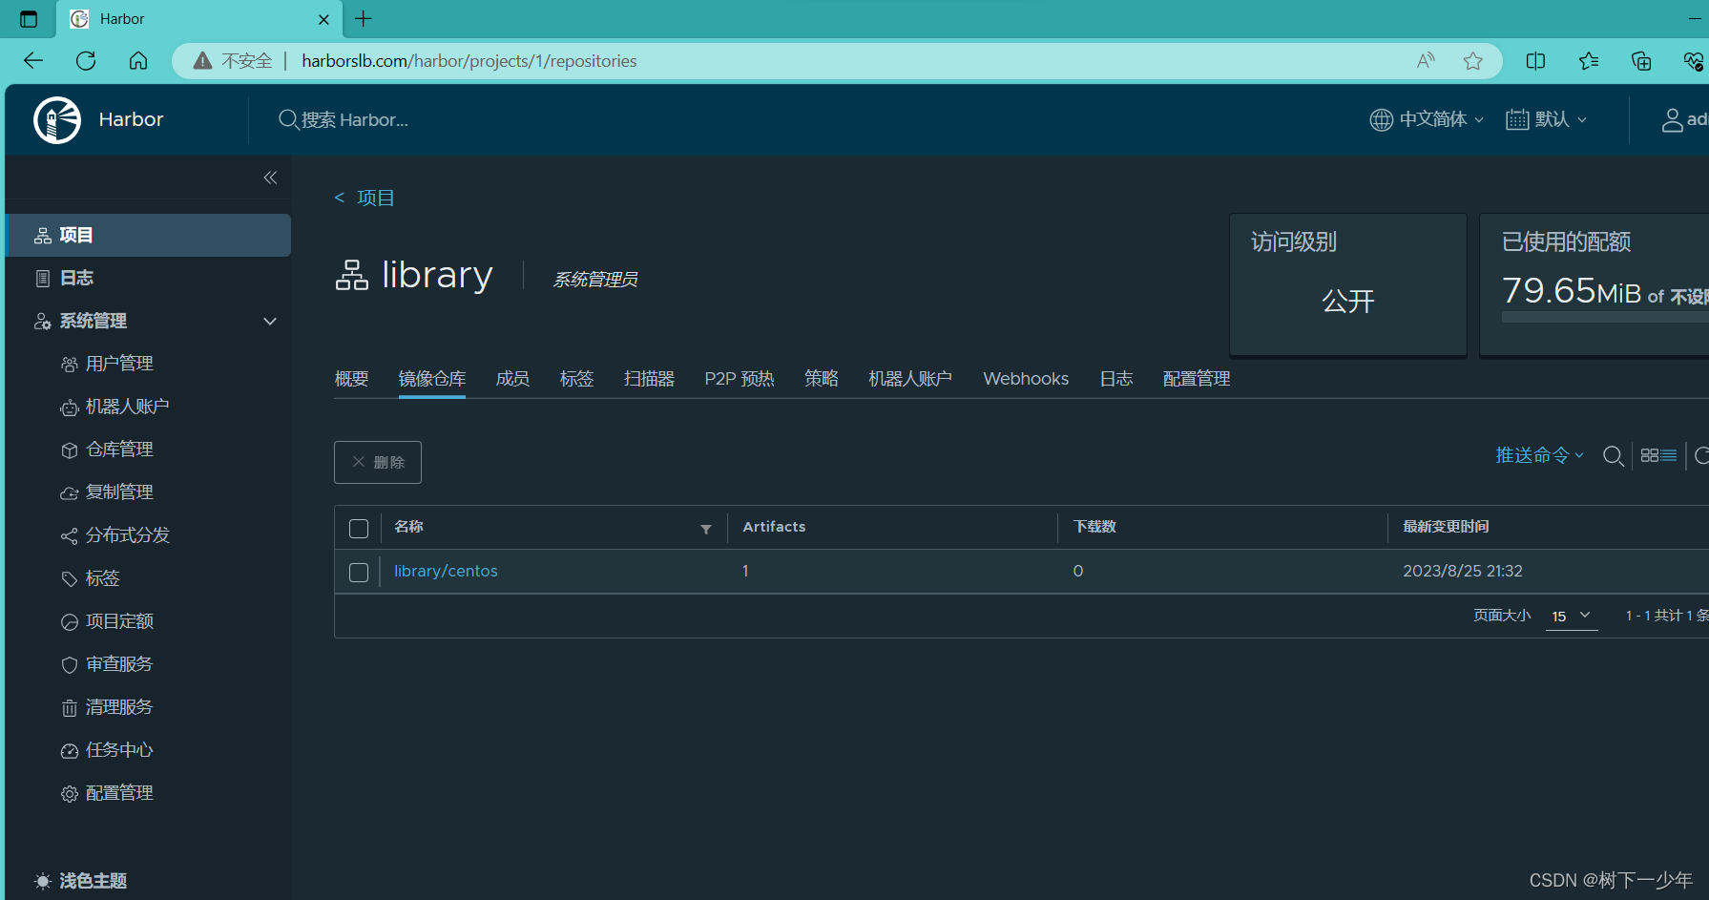Click the refresh icon beside view toggle

pos(1701,456)
